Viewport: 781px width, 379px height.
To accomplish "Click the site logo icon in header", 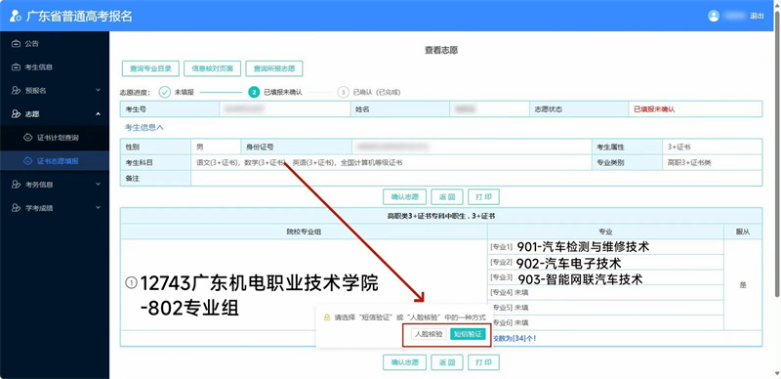I will pos(15,16).
